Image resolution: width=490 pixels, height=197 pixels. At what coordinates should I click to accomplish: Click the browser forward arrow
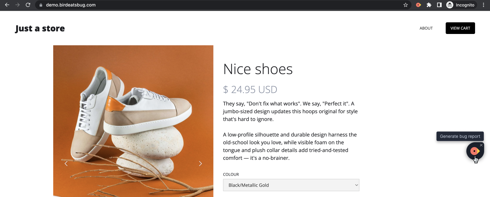(18, 5)
